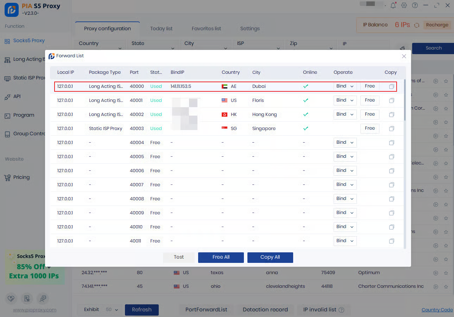
Task: Click the API sidebar icon
Action: coord(7,97)
